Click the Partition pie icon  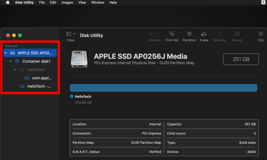pos(189,34)
